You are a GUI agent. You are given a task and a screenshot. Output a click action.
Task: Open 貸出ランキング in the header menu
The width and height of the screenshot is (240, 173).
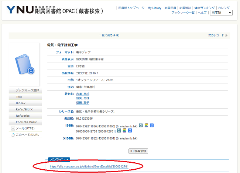205,8
